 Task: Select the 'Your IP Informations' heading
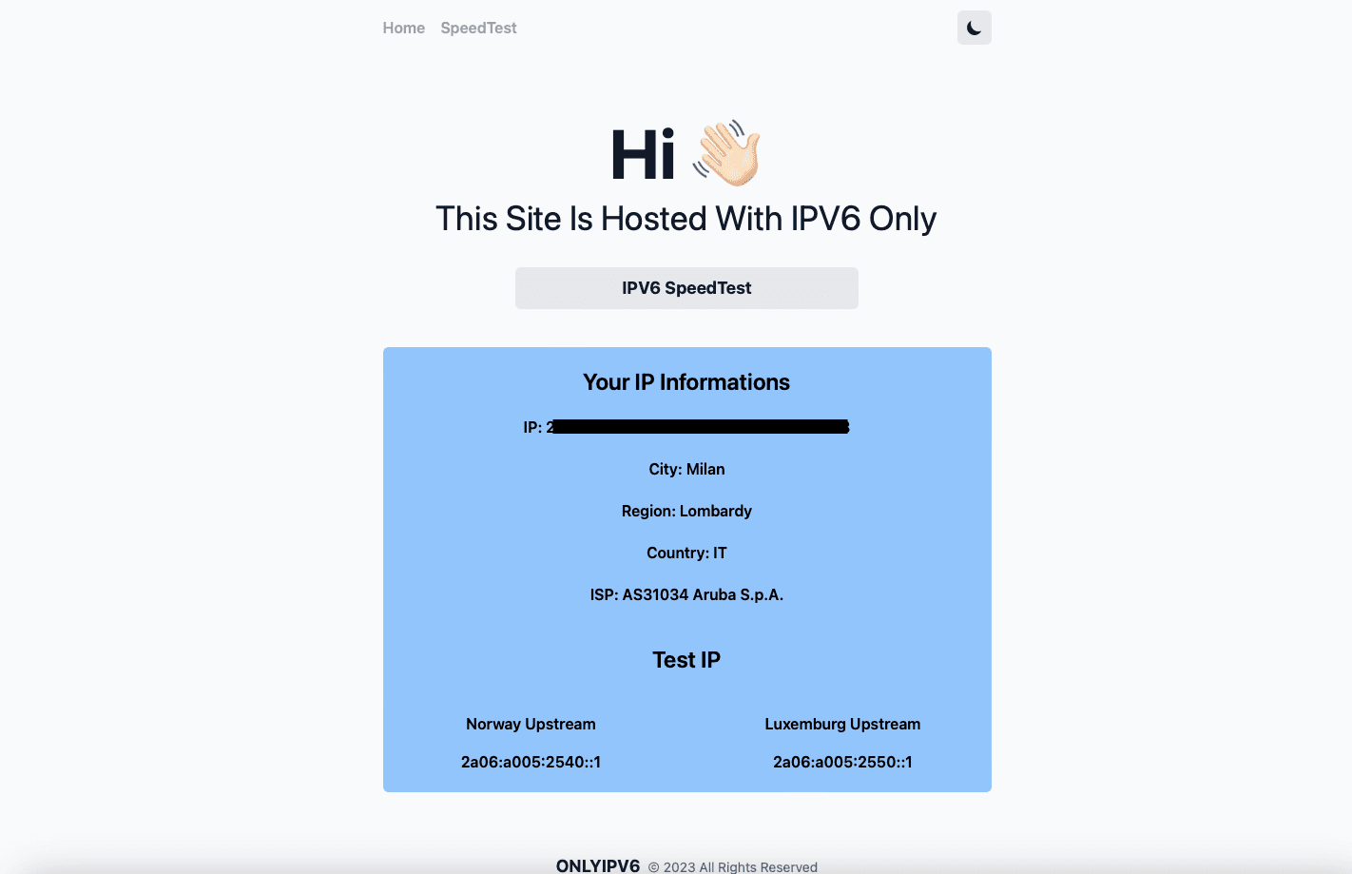[x=686, y=382]
